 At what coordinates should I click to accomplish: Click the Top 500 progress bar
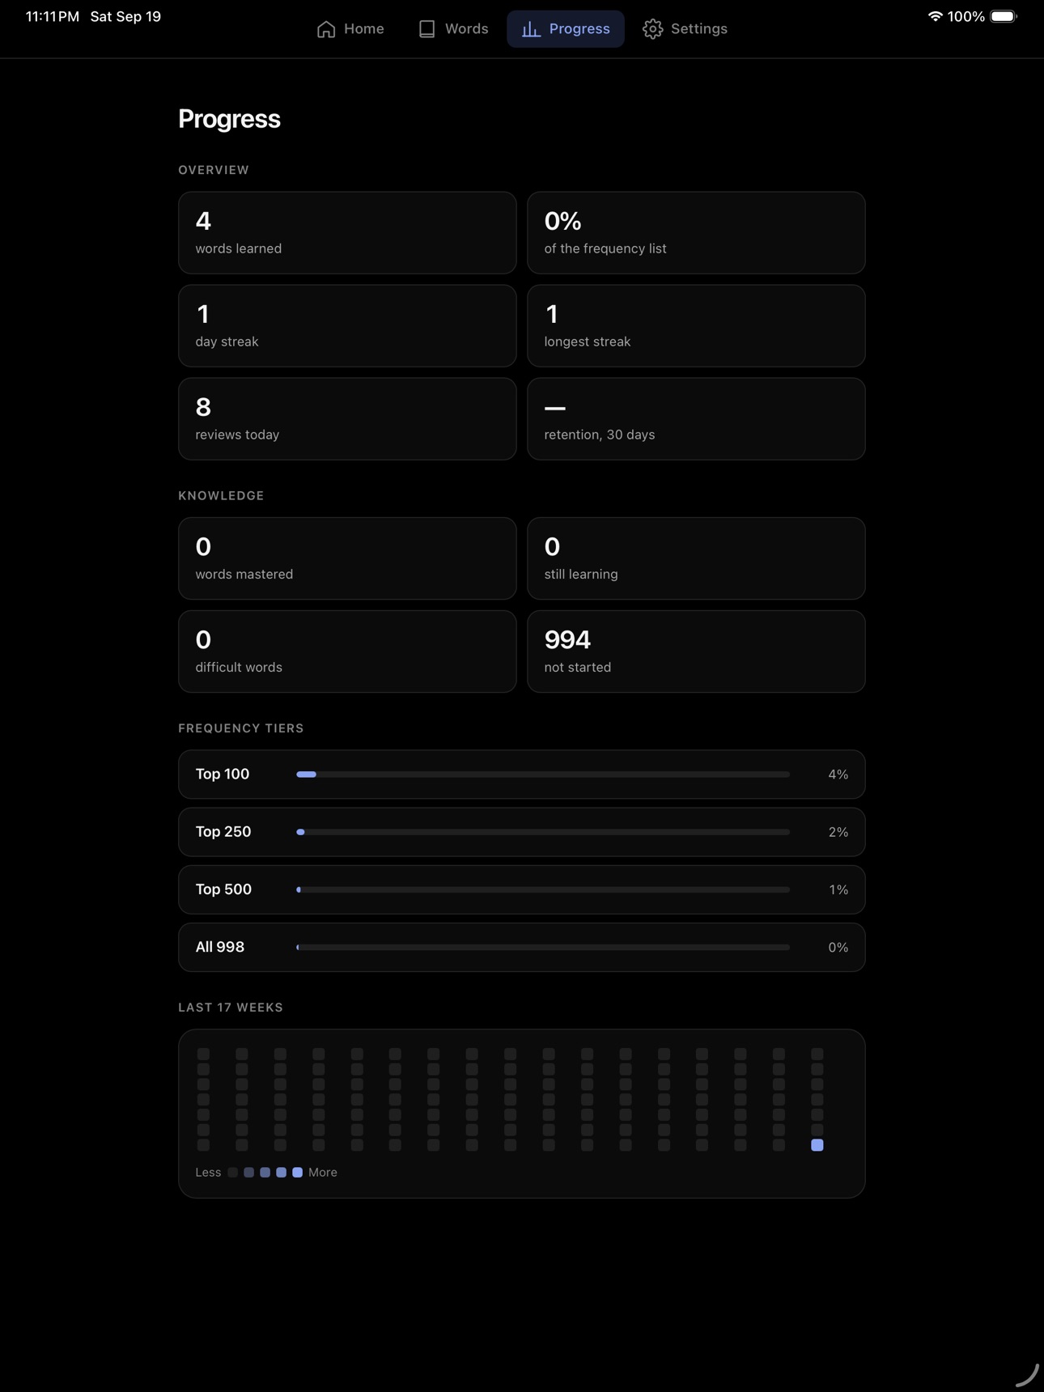[x=543, y=889]
